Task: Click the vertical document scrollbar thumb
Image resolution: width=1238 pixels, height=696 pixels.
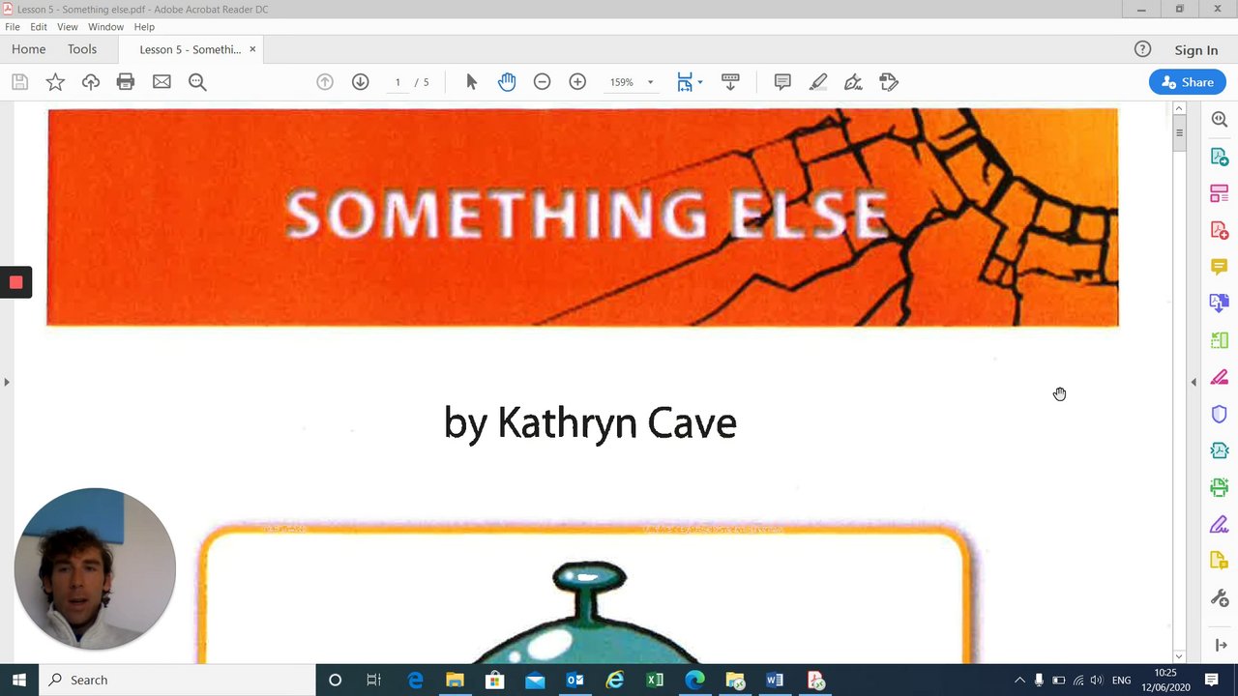Action: coord(1179,132)
